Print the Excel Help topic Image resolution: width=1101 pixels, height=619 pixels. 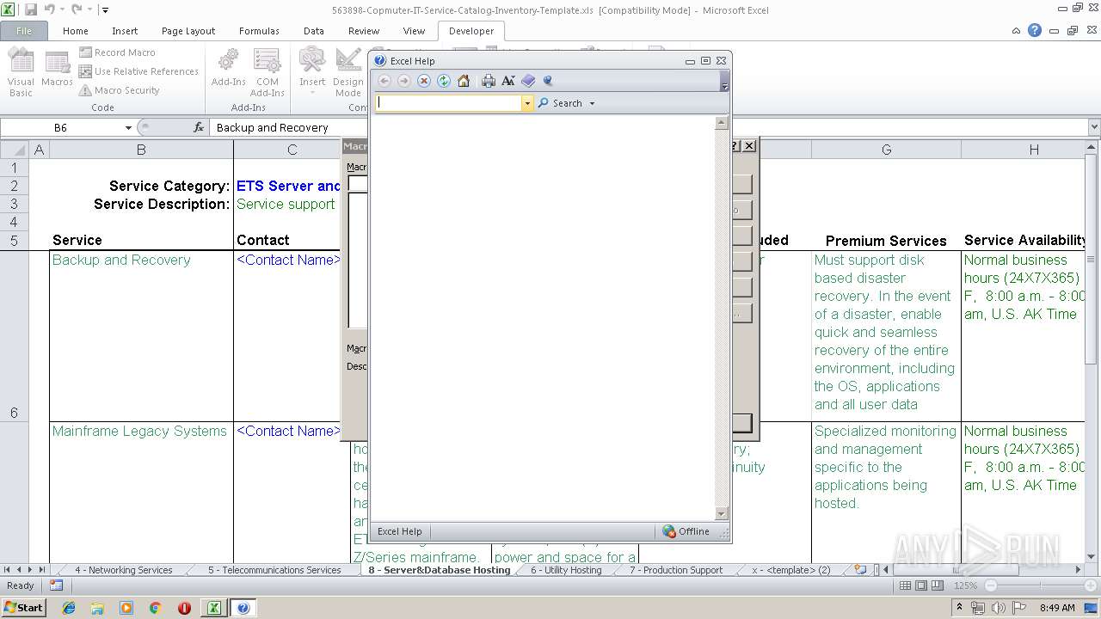(x=489, y=81)
